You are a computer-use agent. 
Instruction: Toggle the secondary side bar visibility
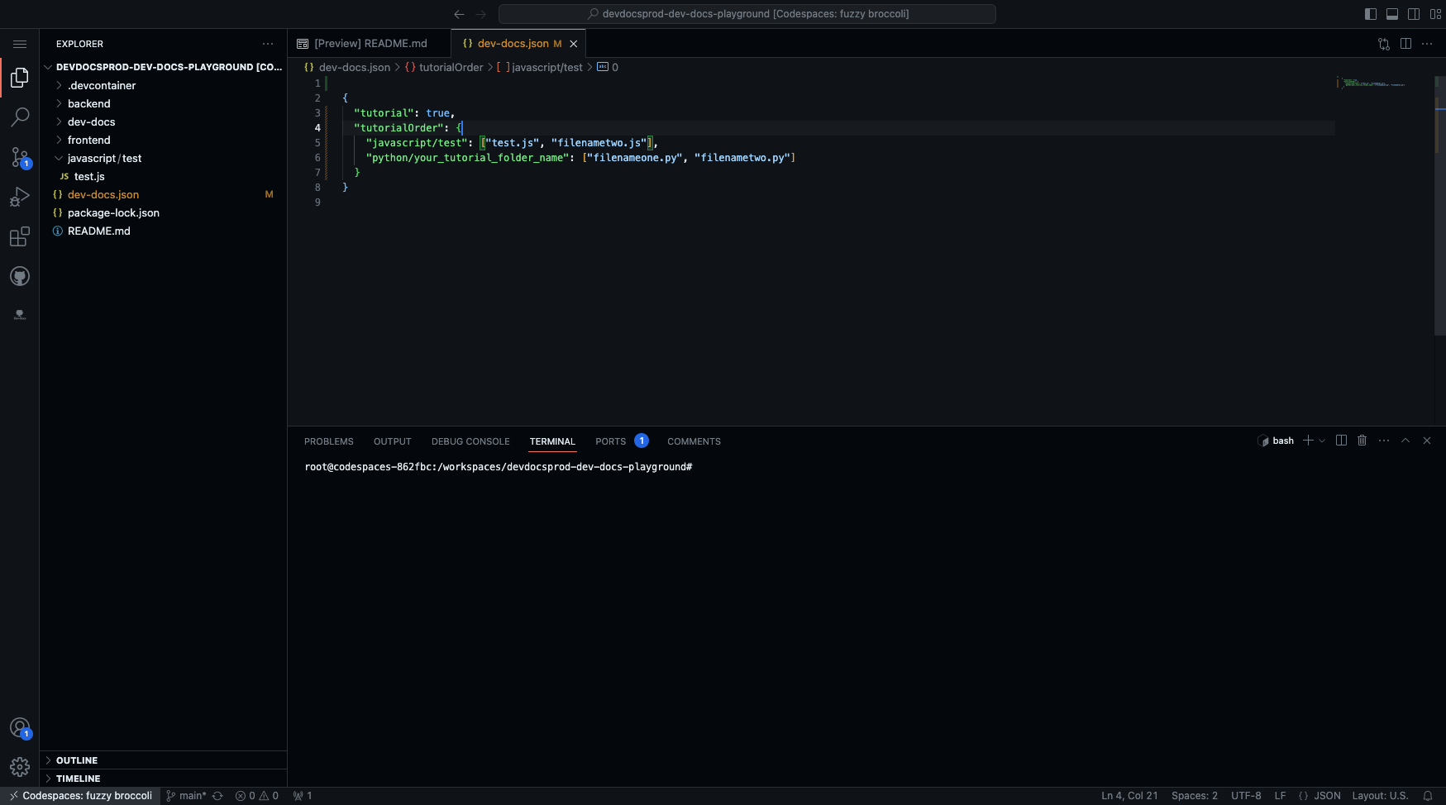1414,14
